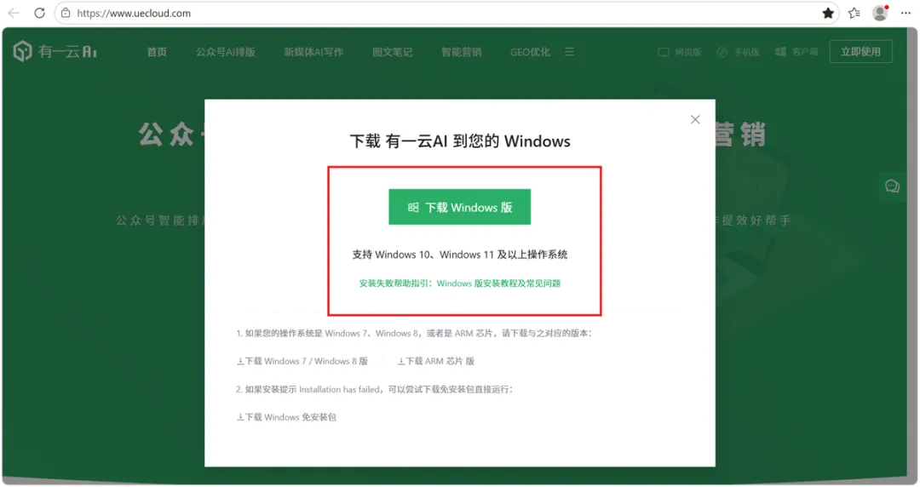This screenshot has height=487, width=920.
Task: Open the chat support bubble icon
Action: 893,186
